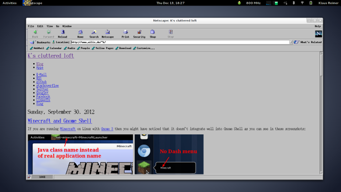Click the Back toolbar icon
Screen dimensions: 341x192
coord(35,34)
